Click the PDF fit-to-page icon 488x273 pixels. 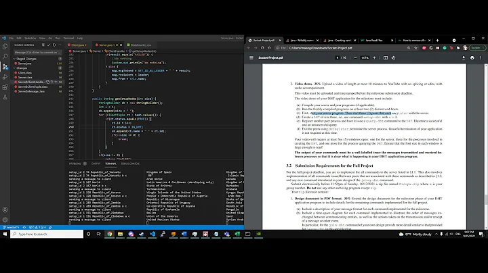click(386, 57)
